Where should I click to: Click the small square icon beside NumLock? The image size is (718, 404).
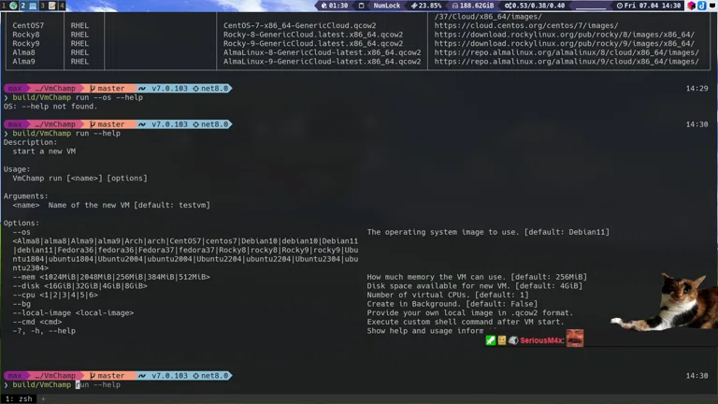point(361,6)
